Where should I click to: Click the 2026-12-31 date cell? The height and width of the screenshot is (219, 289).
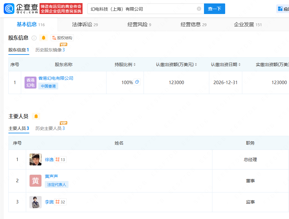coord(225,83)
